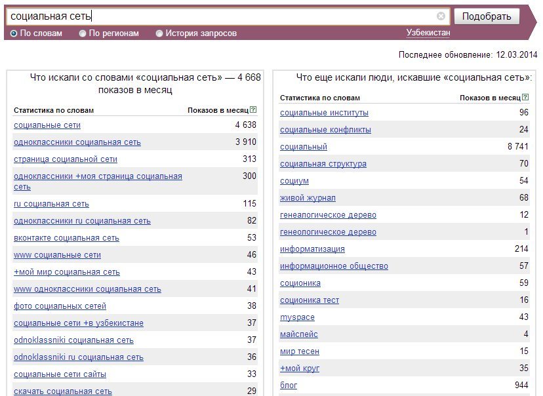Click the '313' impressions value
The height and width of the screenshot is (396, 543).
(249, 159)
